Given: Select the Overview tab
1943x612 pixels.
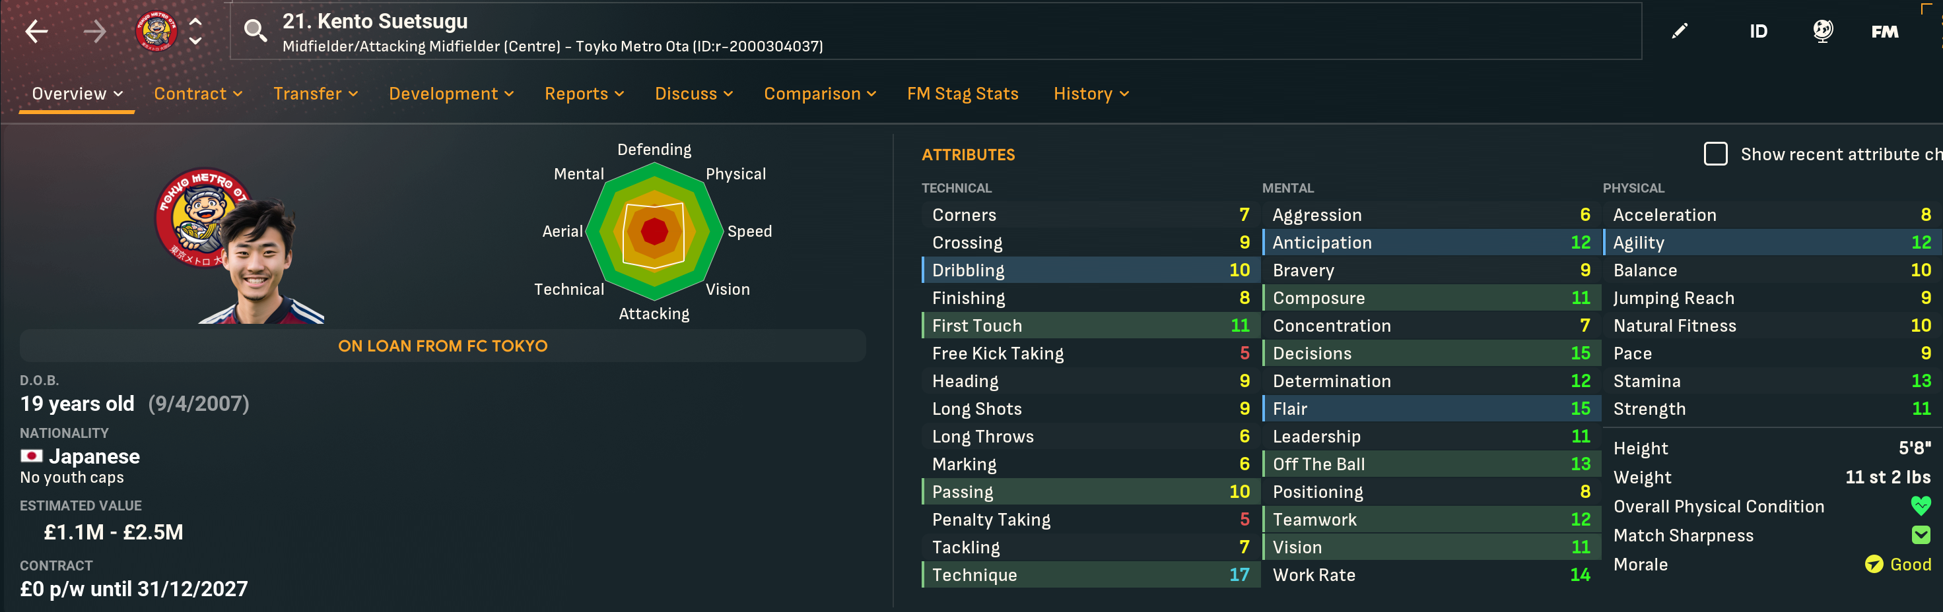Looking at the screenshot, I should point(77,94).
